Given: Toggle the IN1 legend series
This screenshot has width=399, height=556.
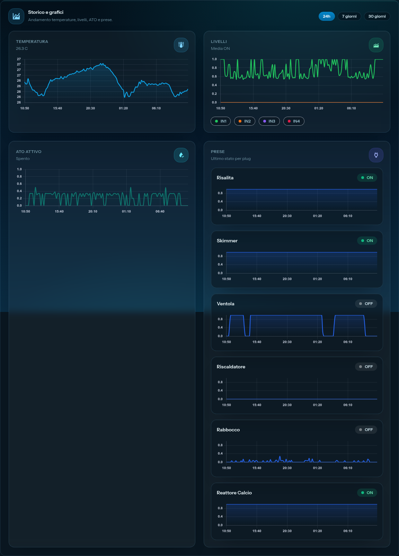Looking at the screenshot, I should 221,121.
